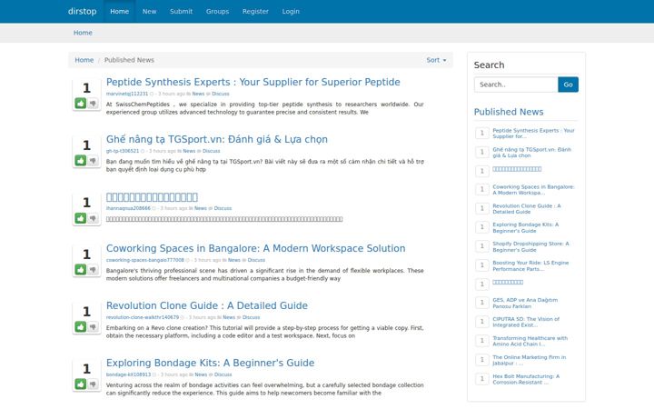
Task: Open sidebar link GES, ADP ve Ana Dağıtım
Action: point(525,303)
